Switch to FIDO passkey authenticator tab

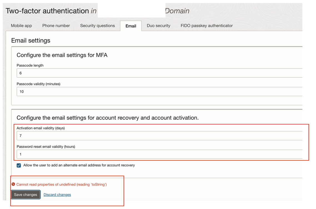click(206, 26)
